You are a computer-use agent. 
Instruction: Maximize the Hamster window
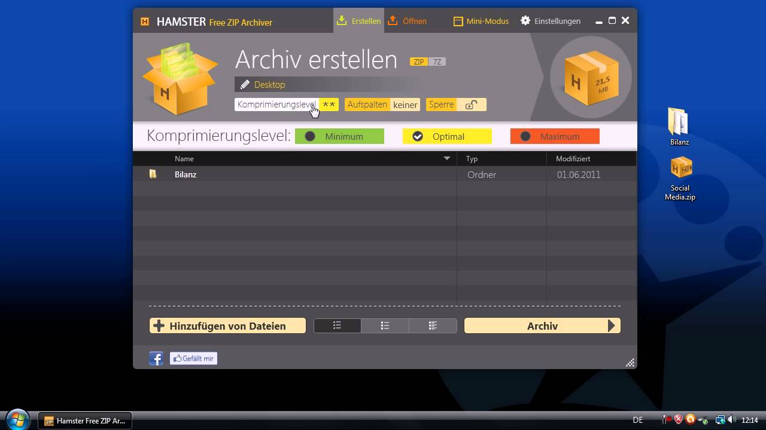tap(612, 20)
